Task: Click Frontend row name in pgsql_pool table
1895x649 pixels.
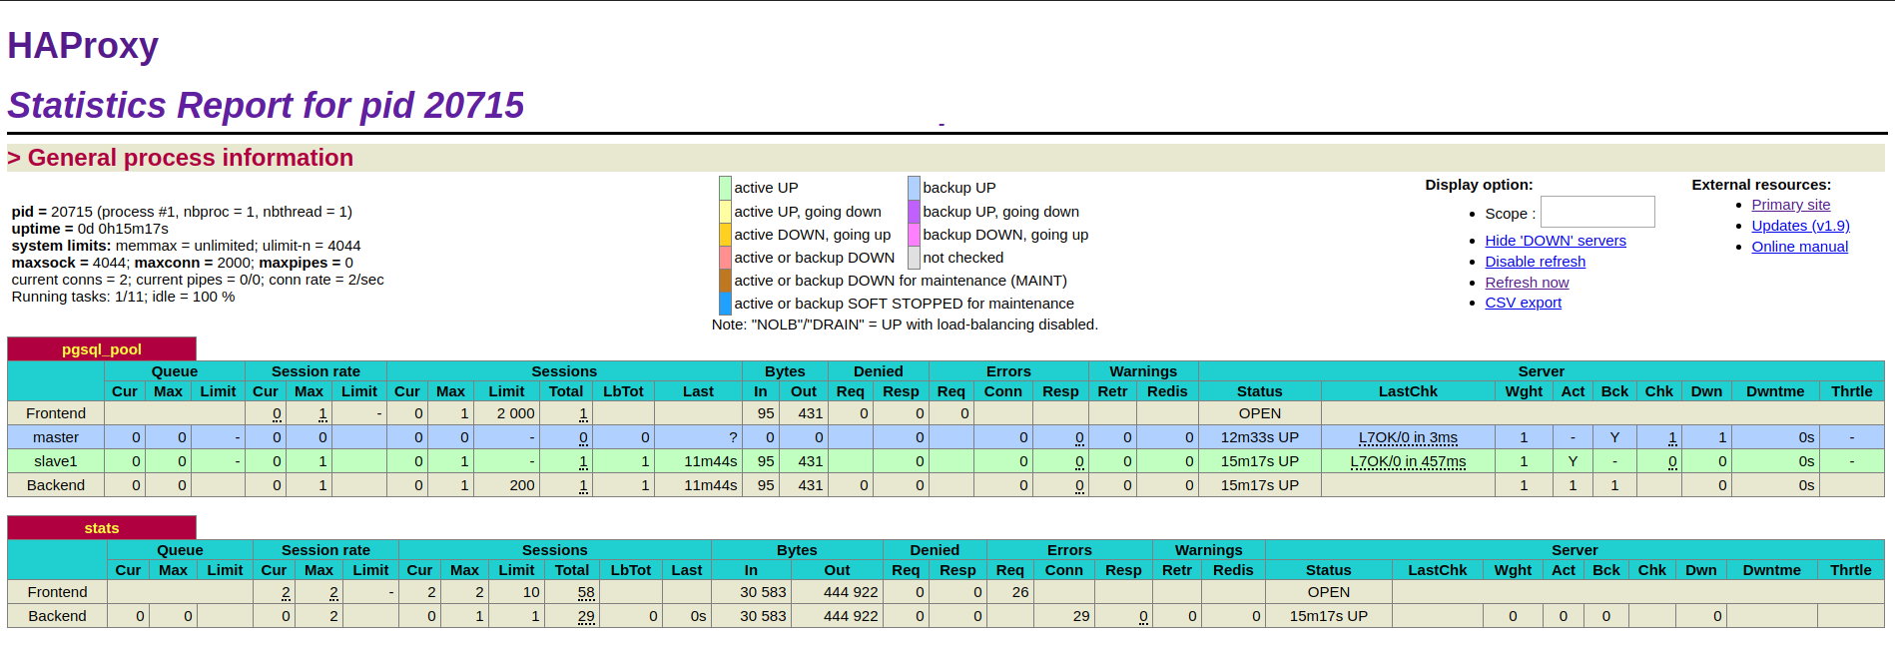Action: (56, 413)
